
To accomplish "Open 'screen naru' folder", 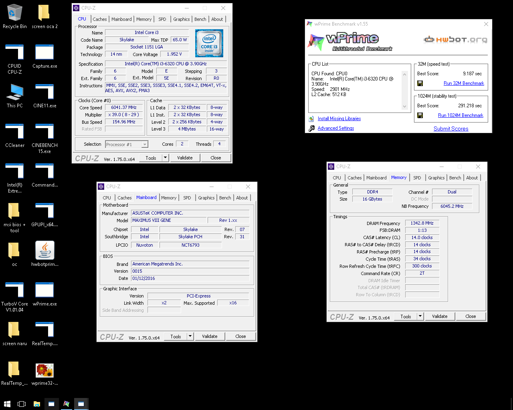I will click(x=15, y=334).
